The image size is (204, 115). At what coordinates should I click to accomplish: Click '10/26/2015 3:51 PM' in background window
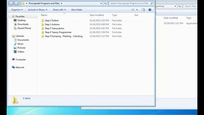click(x=173, y=23)
